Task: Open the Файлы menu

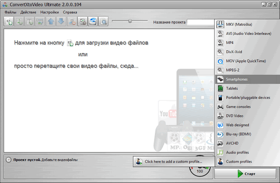Action: pyautogui.click(x=10, y=12)
